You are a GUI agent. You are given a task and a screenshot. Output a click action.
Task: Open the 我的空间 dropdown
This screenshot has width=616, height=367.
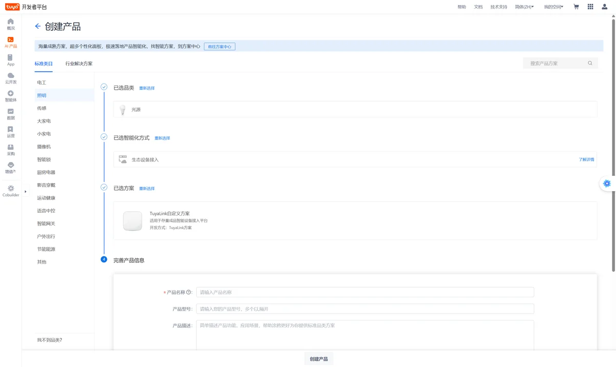click(x=553, y=7)
